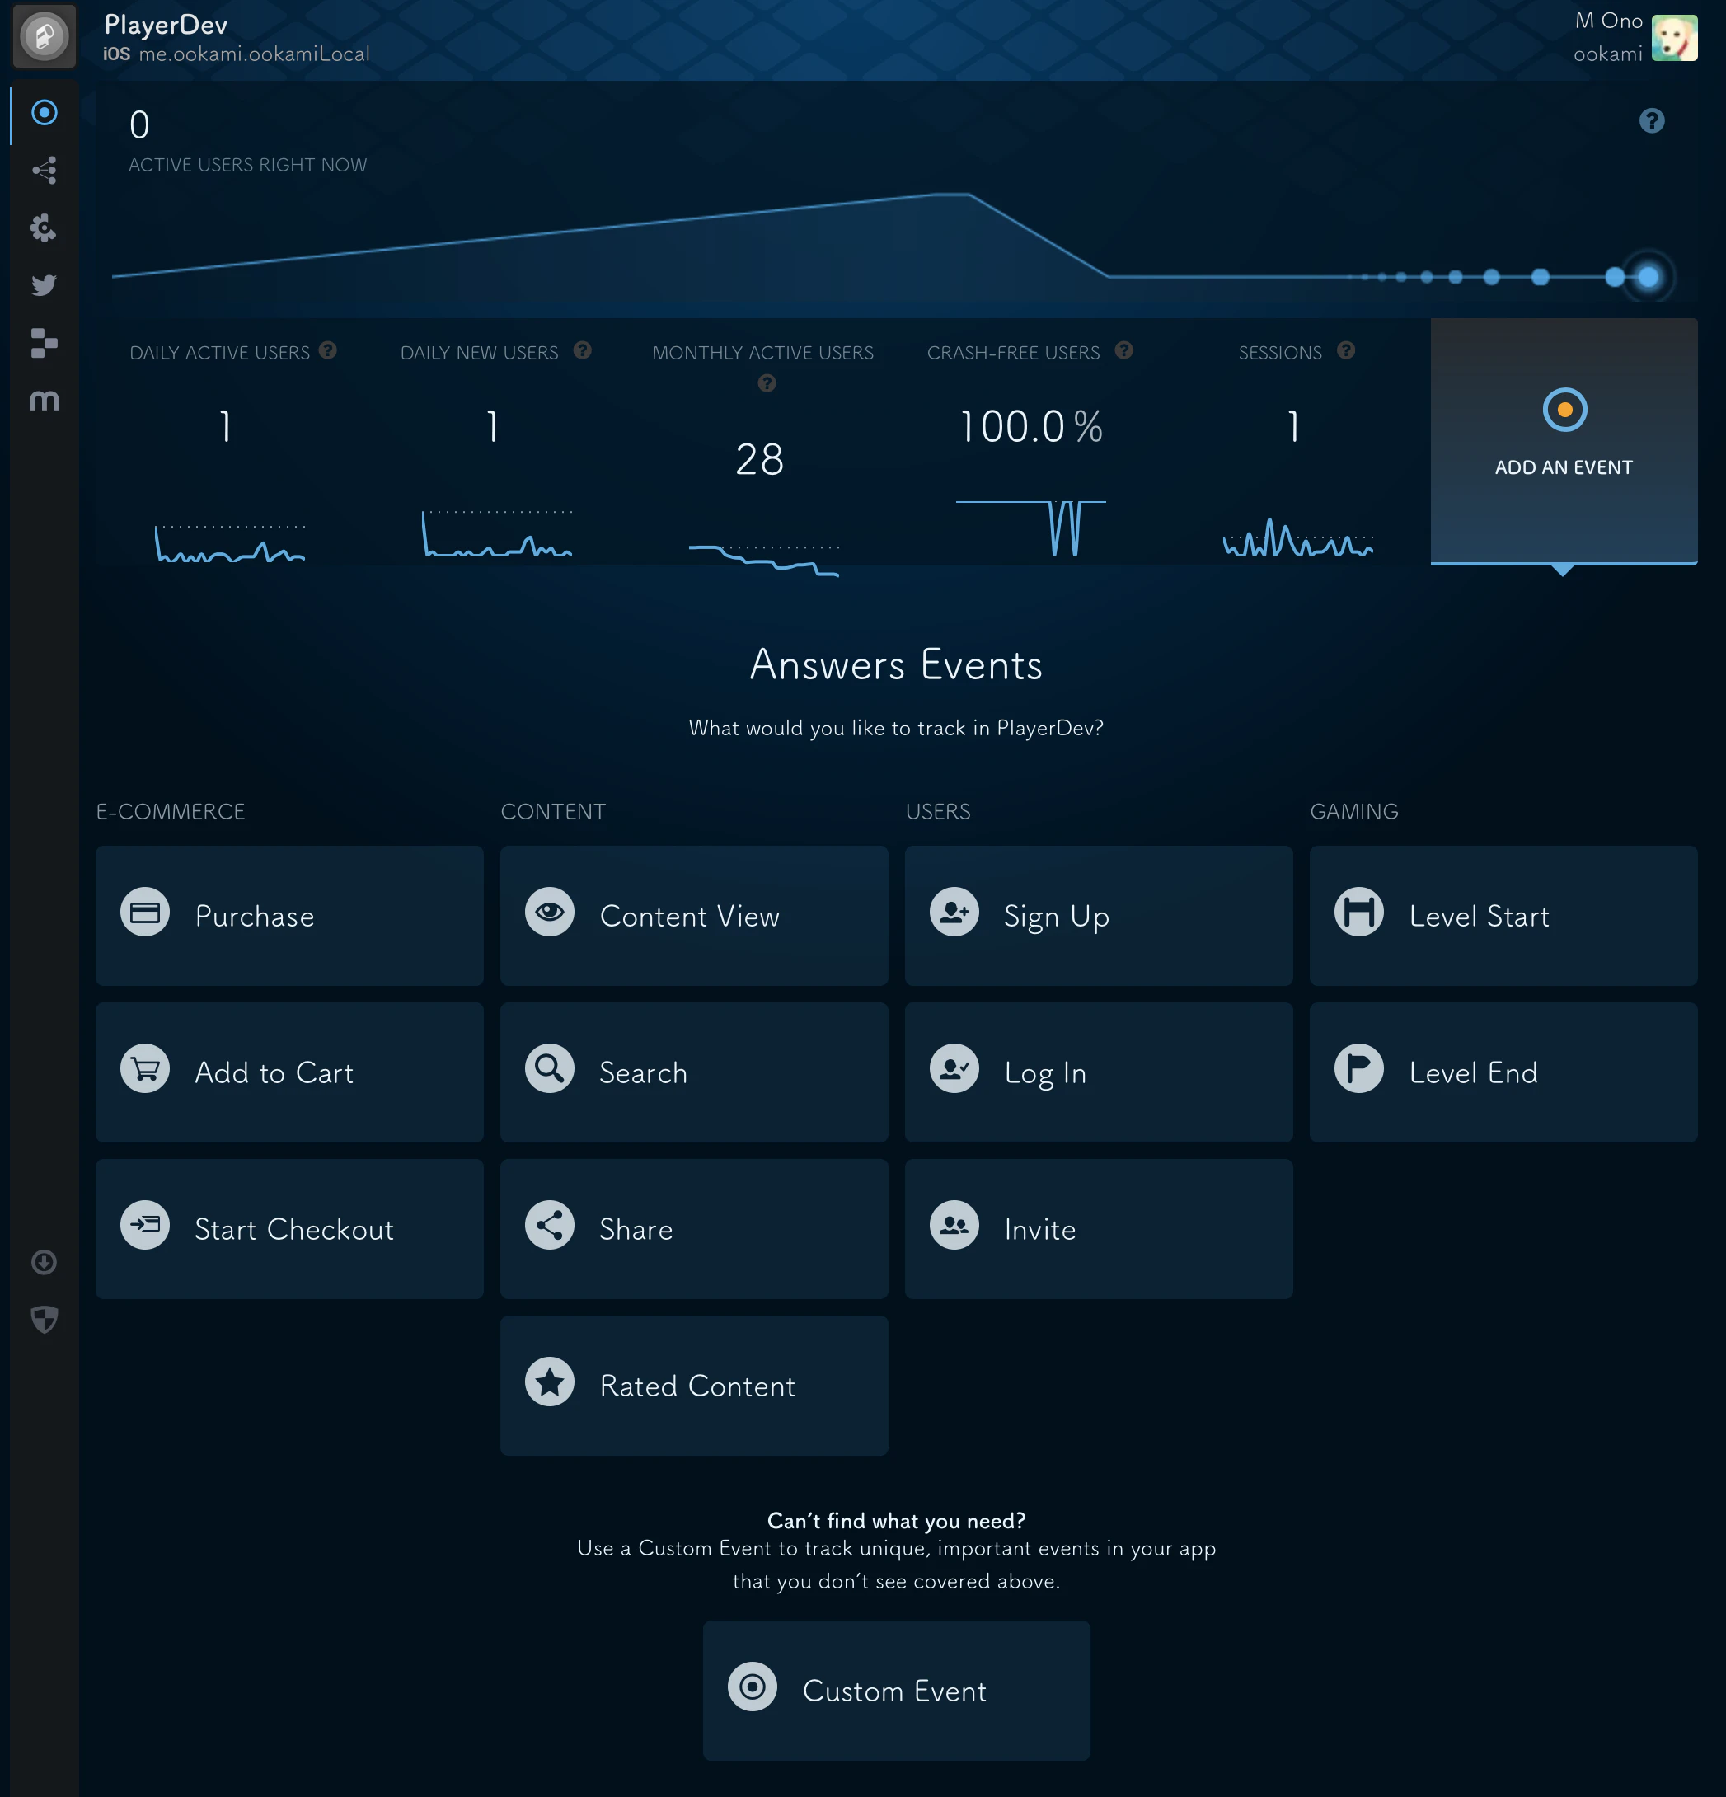Screen dimensions: 1726x1797
Task: Click help icon next to Crash-Free Users
Action: pos(1123,350)
